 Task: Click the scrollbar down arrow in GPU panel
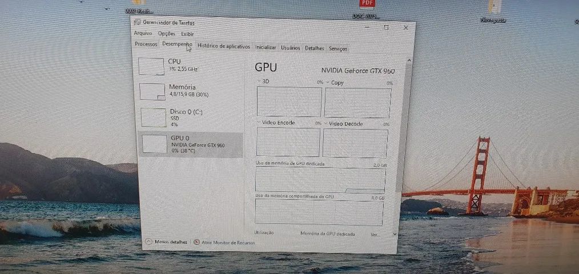[x=395, y=234]
